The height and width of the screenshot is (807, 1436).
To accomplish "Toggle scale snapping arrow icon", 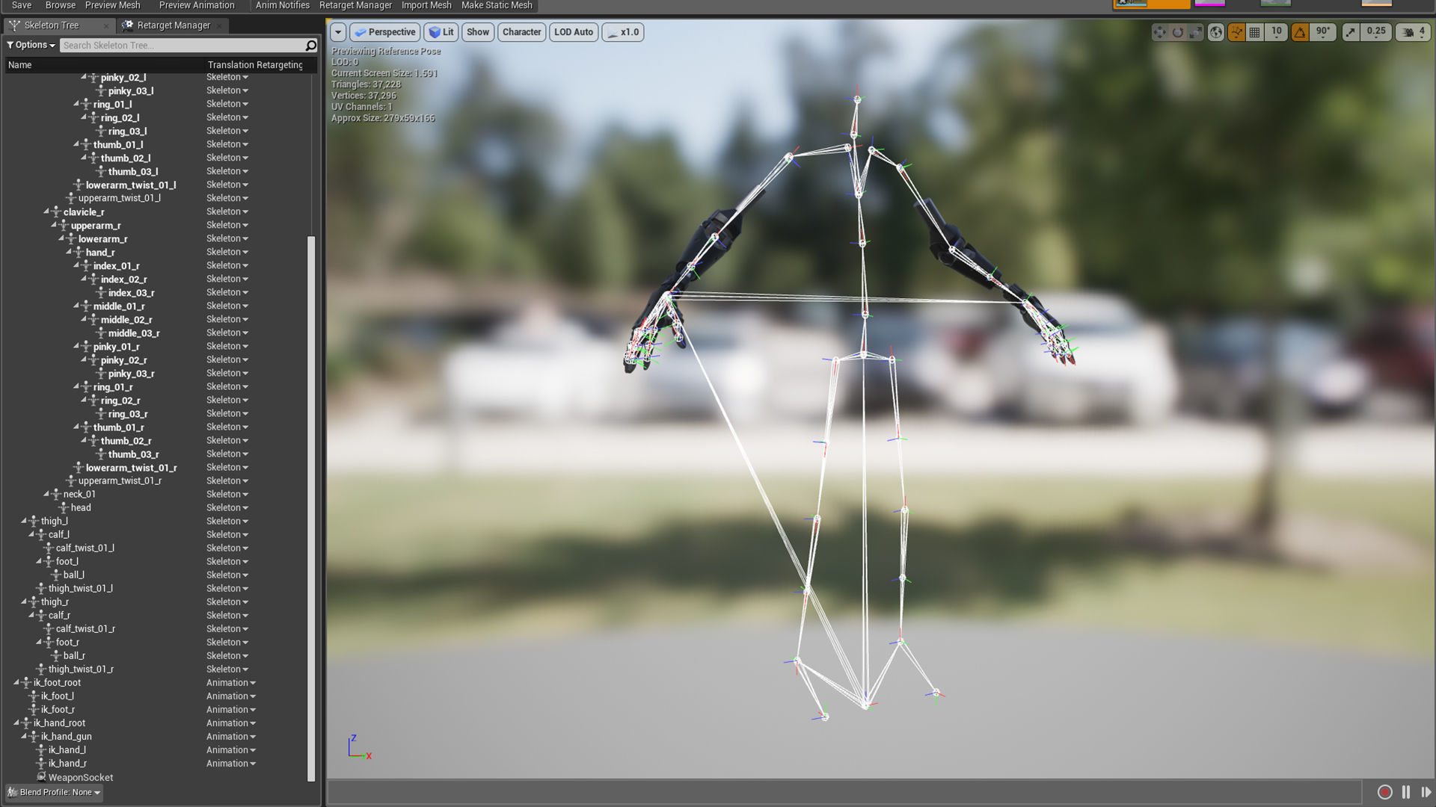I will click(x=1350, y=32).
